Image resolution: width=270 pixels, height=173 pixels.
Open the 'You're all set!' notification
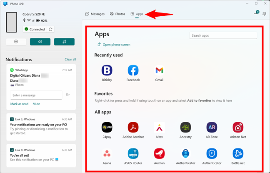pos(41,155)
